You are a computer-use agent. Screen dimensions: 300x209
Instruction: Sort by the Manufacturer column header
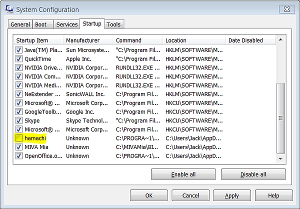(x=88, y=40)
